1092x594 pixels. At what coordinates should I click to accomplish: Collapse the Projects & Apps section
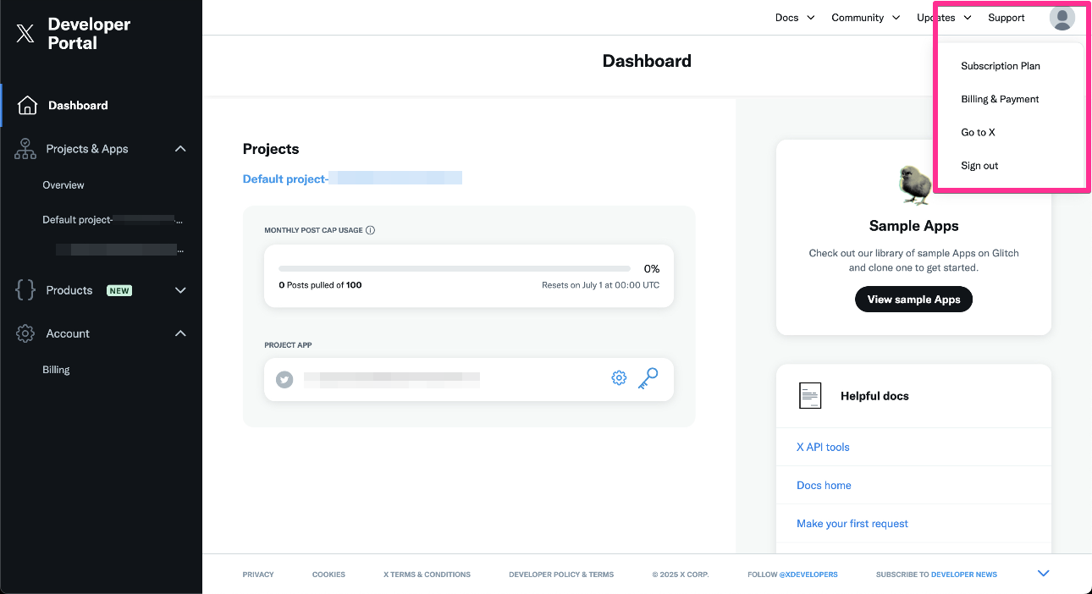pos(180,149)
